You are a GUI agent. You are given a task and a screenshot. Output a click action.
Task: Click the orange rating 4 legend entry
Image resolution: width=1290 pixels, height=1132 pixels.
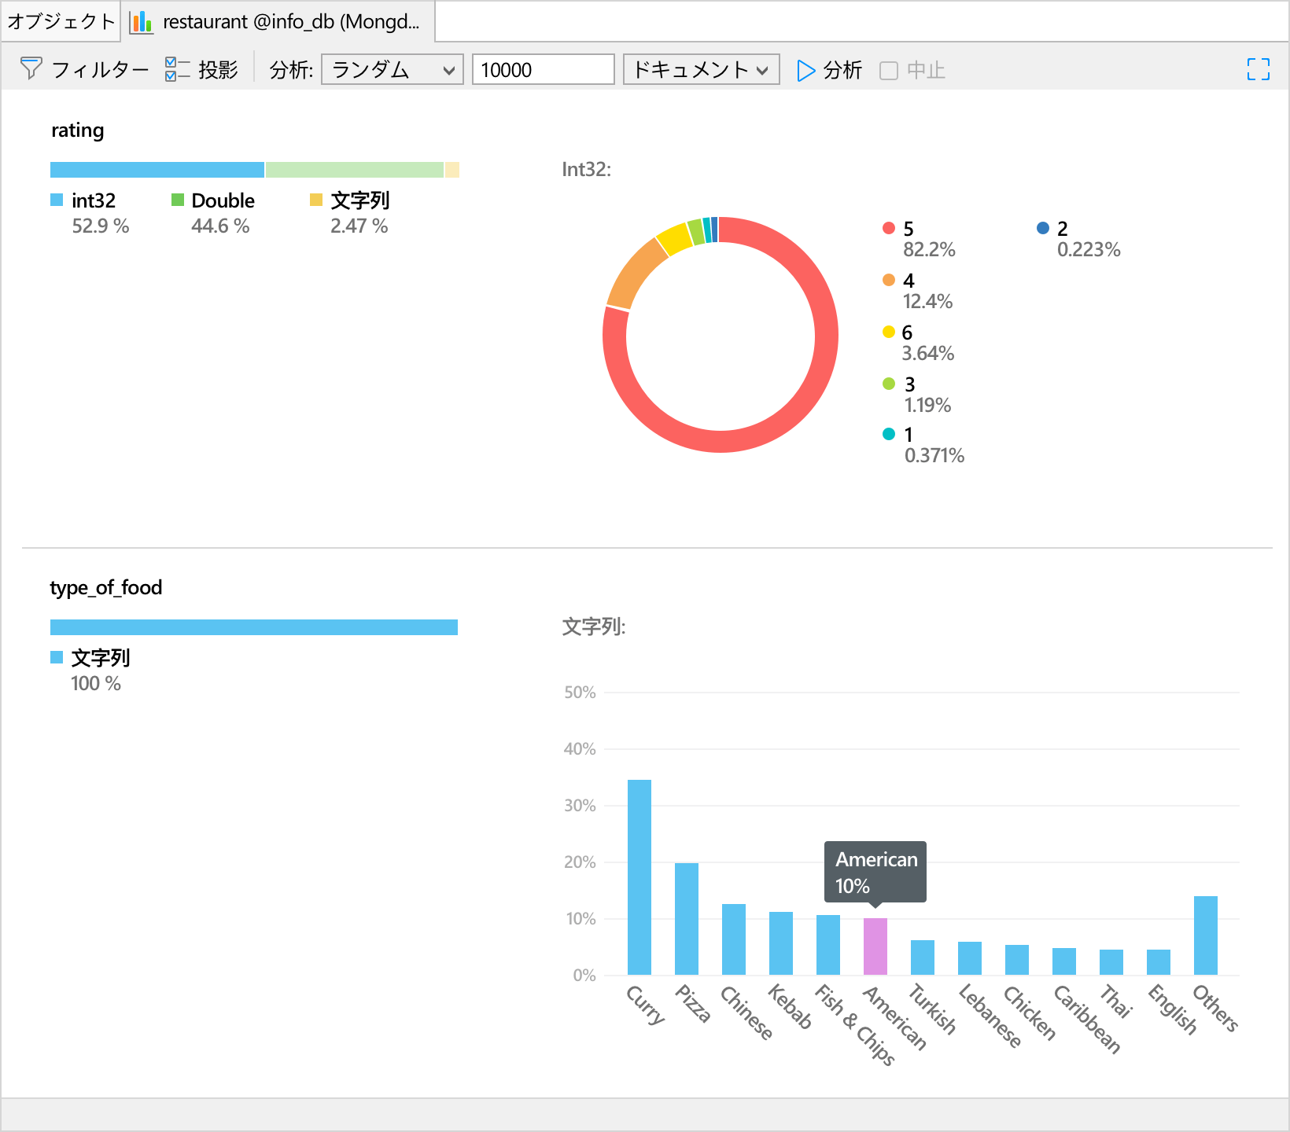point(909,281)
